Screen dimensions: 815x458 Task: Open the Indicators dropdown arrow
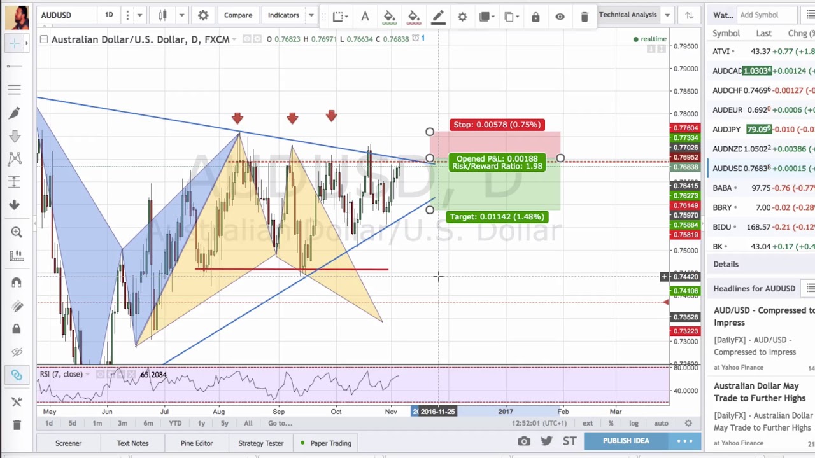tap(311, 15)
